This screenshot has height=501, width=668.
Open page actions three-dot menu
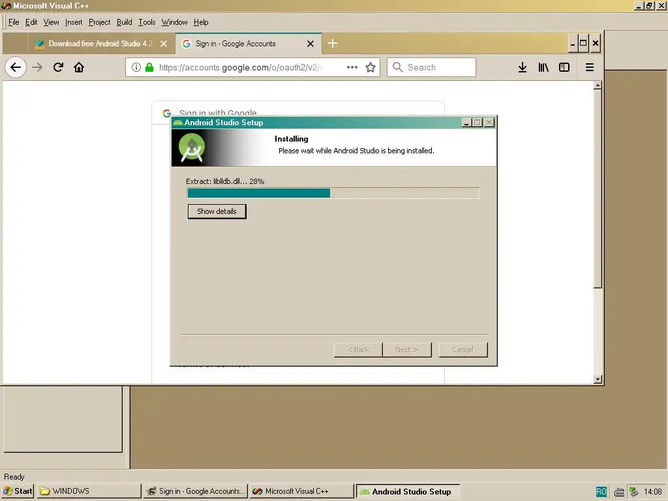[352, 67]
